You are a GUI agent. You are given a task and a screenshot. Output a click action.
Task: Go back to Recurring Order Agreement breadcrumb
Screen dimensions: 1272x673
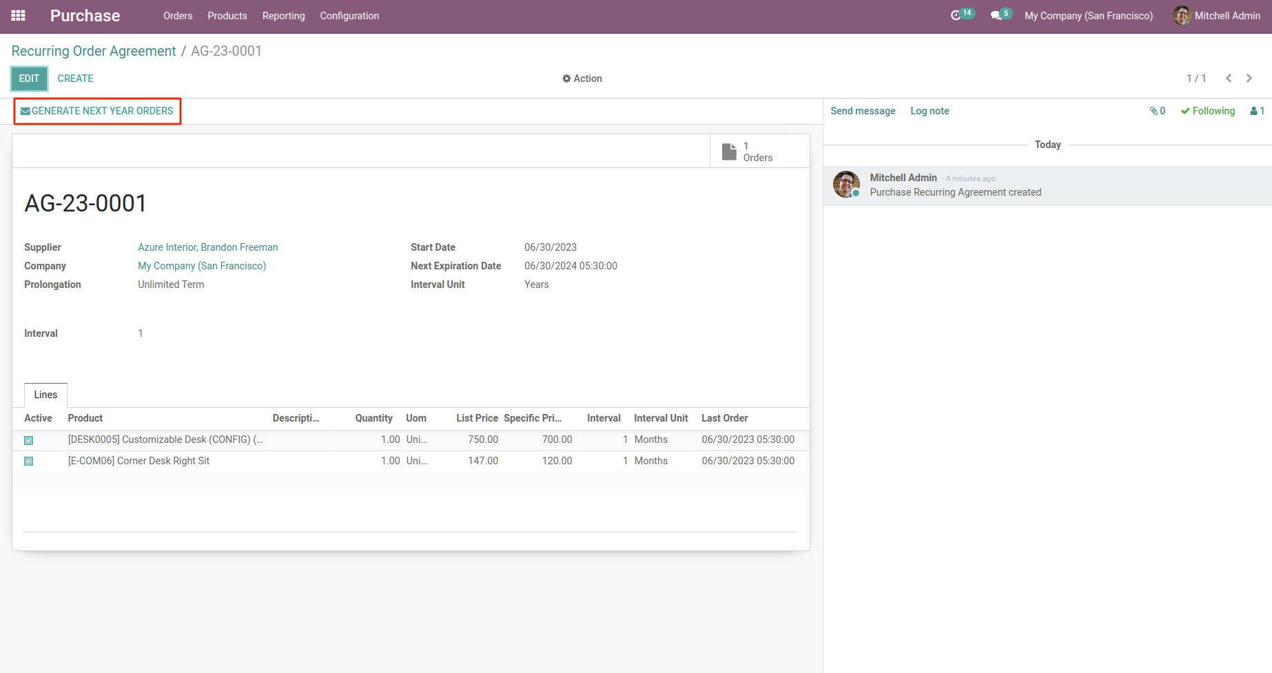tap(94, 51)
